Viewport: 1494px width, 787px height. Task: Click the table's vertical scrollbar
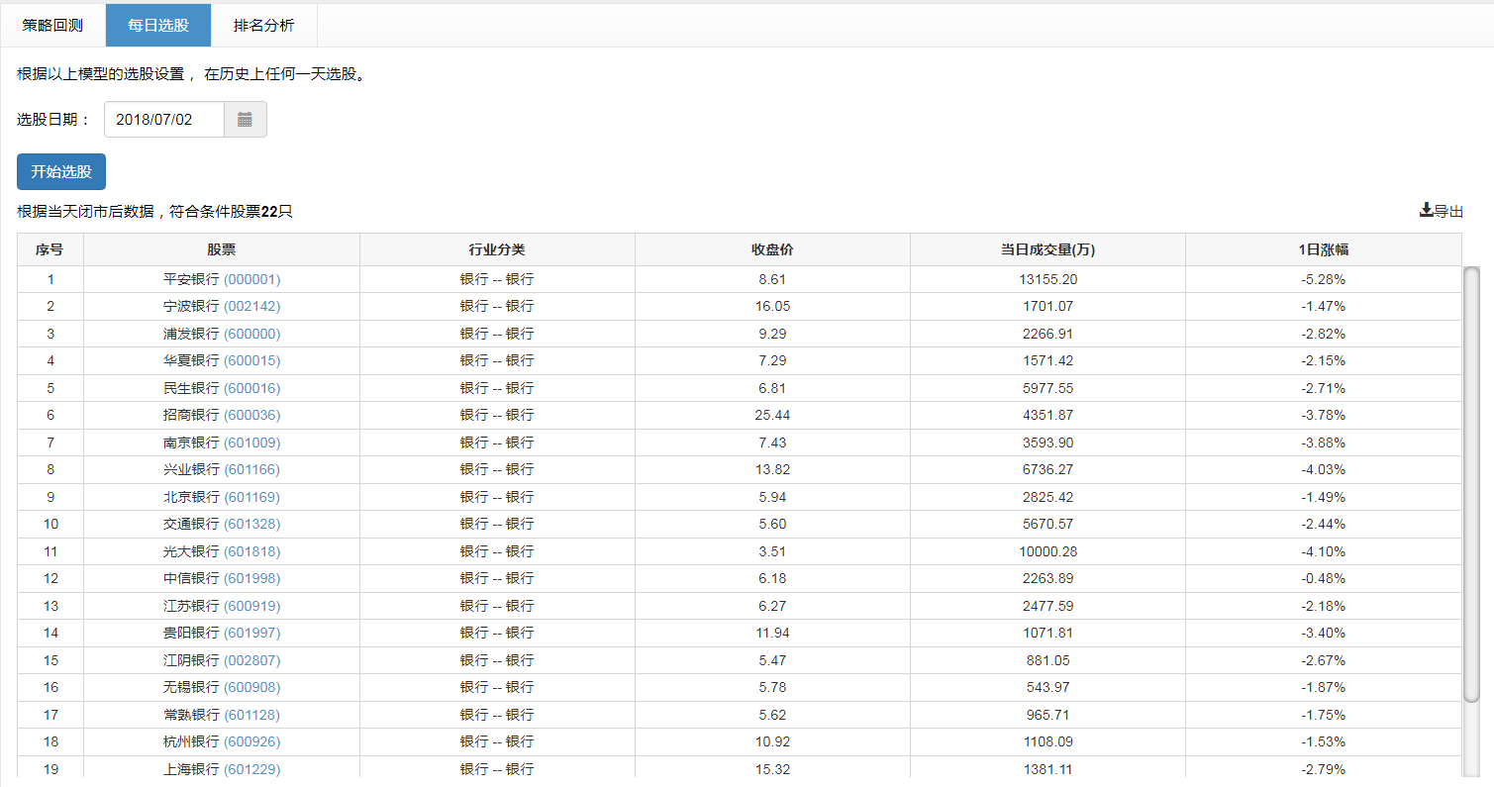(x=1471, y=485)
